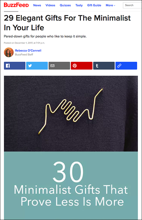Go to BuzzFeed home logo
The image size is (142, 220).
(16, 5)
